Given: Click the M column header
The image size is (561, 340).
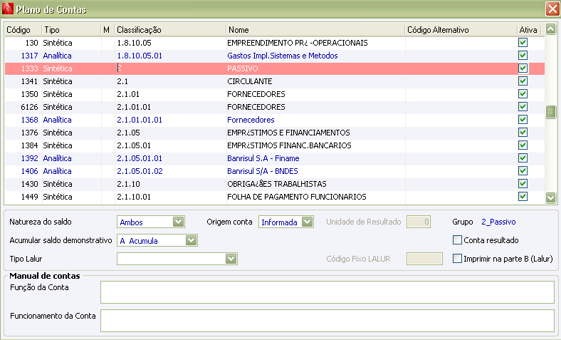Looking at the screenshot, I should tap(108, 30).
